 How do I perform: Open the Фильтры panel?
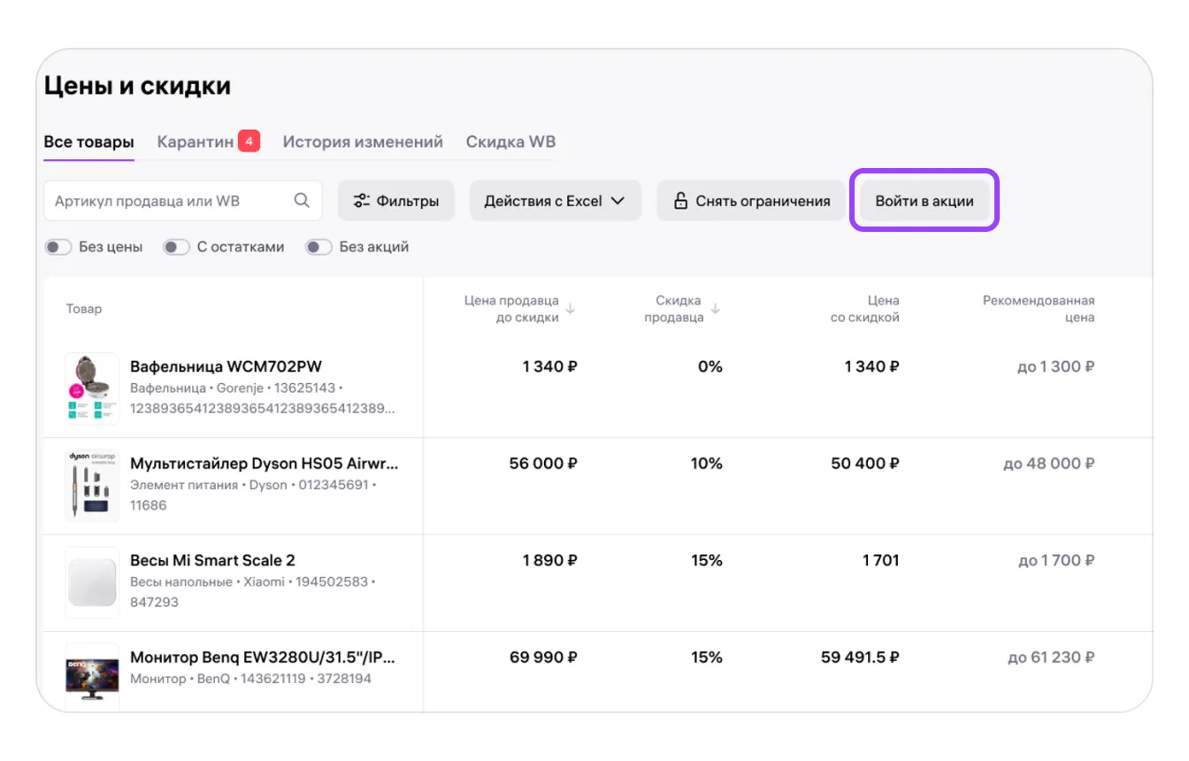pyautogui.click(x=395, y=201)
